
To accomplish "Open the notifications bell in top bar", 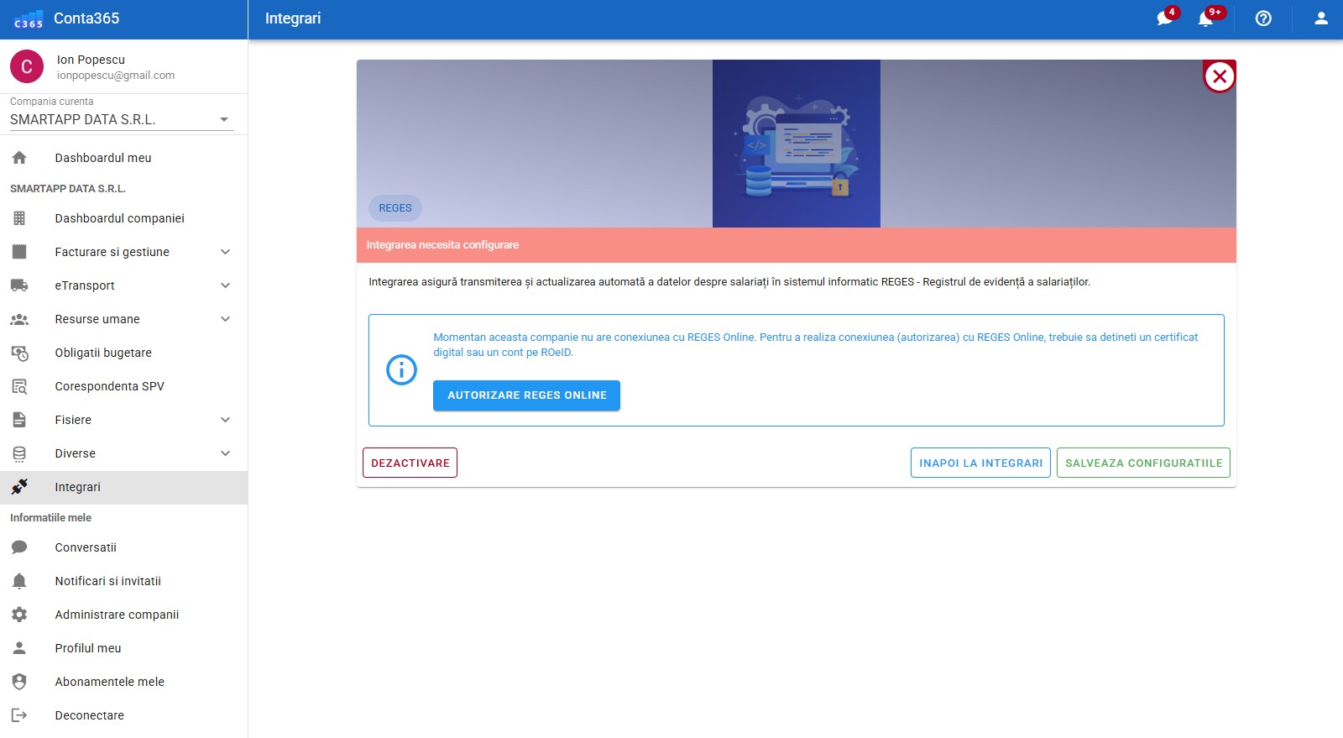I will point(1205,18).
